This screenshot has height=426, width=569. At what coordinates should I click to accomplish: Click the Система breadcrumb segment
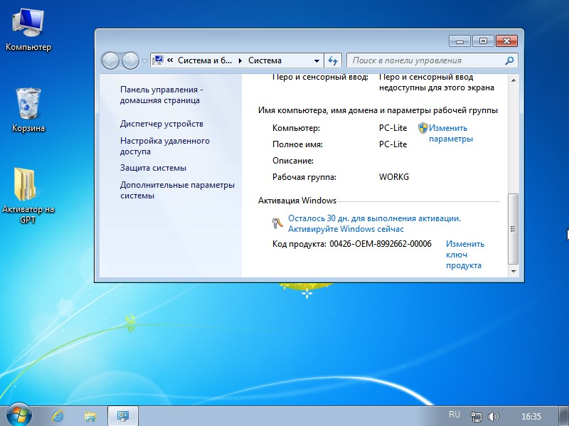pos(265,60)
